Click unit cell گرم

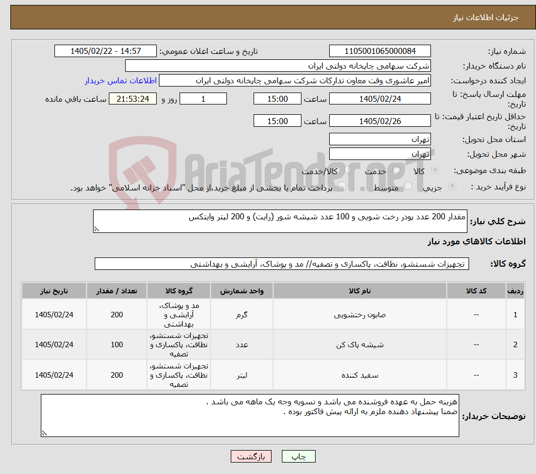point(242,315)
